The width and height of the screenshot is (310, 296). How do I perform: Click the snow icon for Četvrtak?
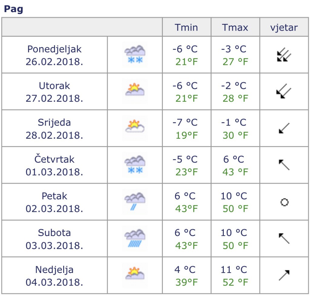coord(135,165)
